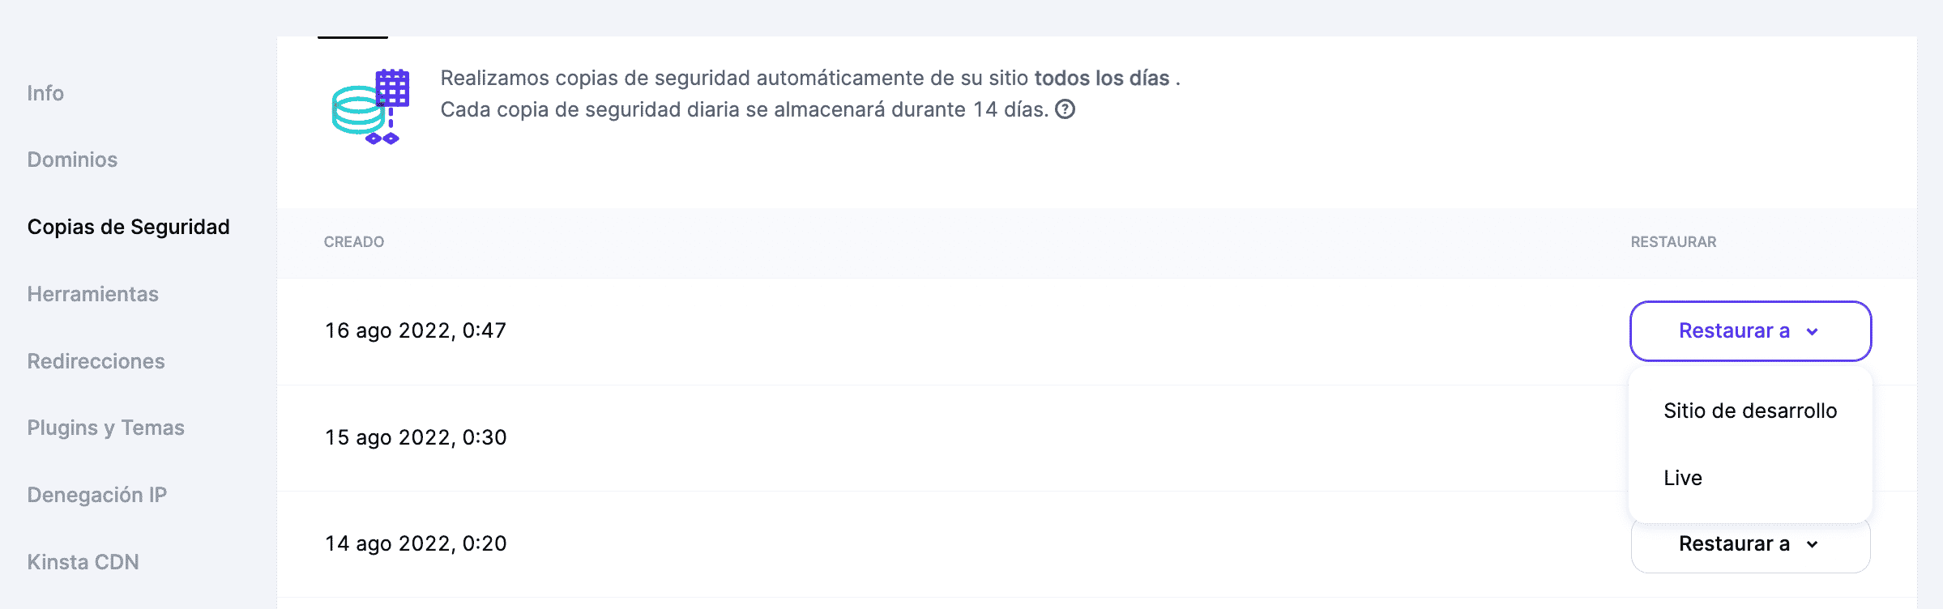Image resolution: width=1943 pixels, height=609 pixels.
Task: Choose Sitio de desarrollo restore option
Action: point(1750,411)
